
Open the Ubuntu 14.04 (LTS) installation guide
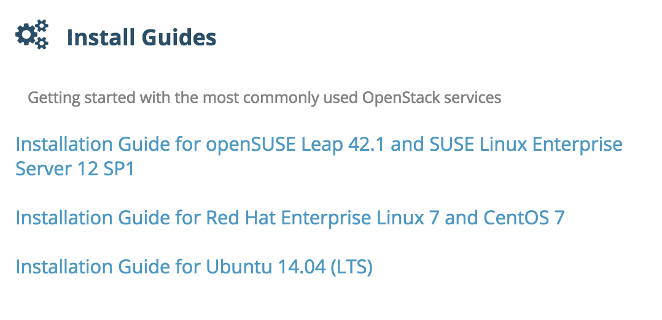tap(194, 267)
